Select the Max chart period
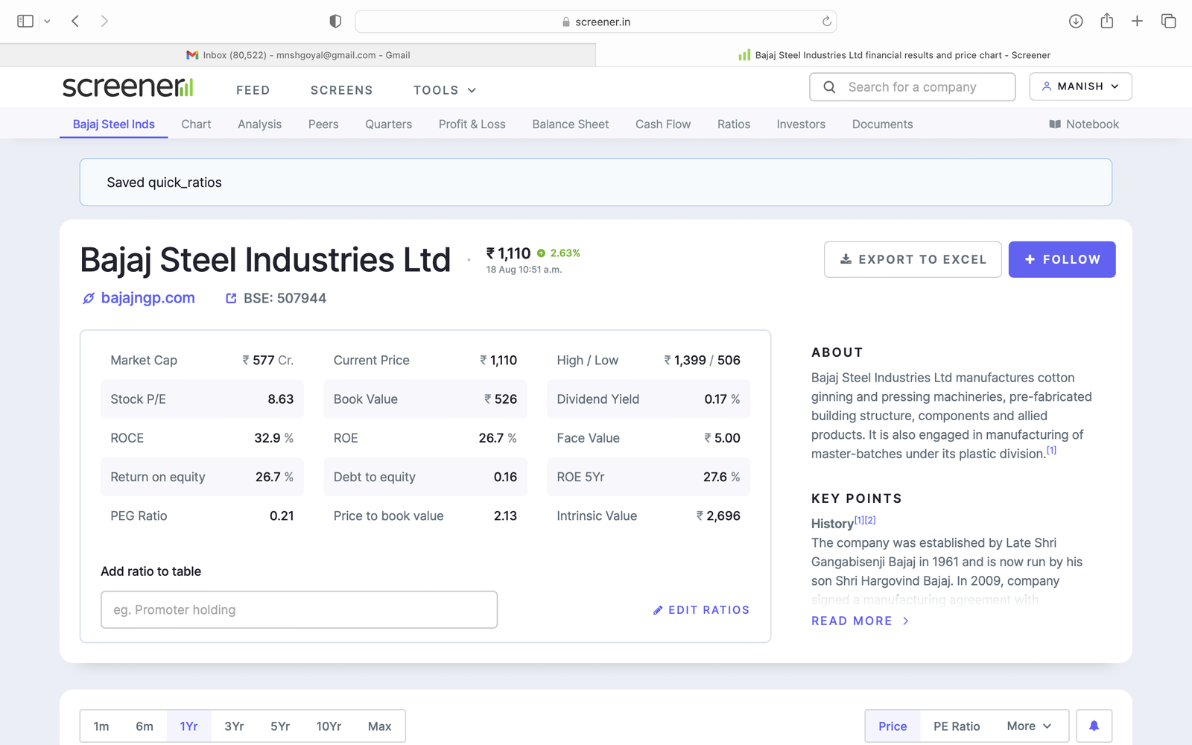The height and width of the screenshot is (745, 1192). pos(379,726)
